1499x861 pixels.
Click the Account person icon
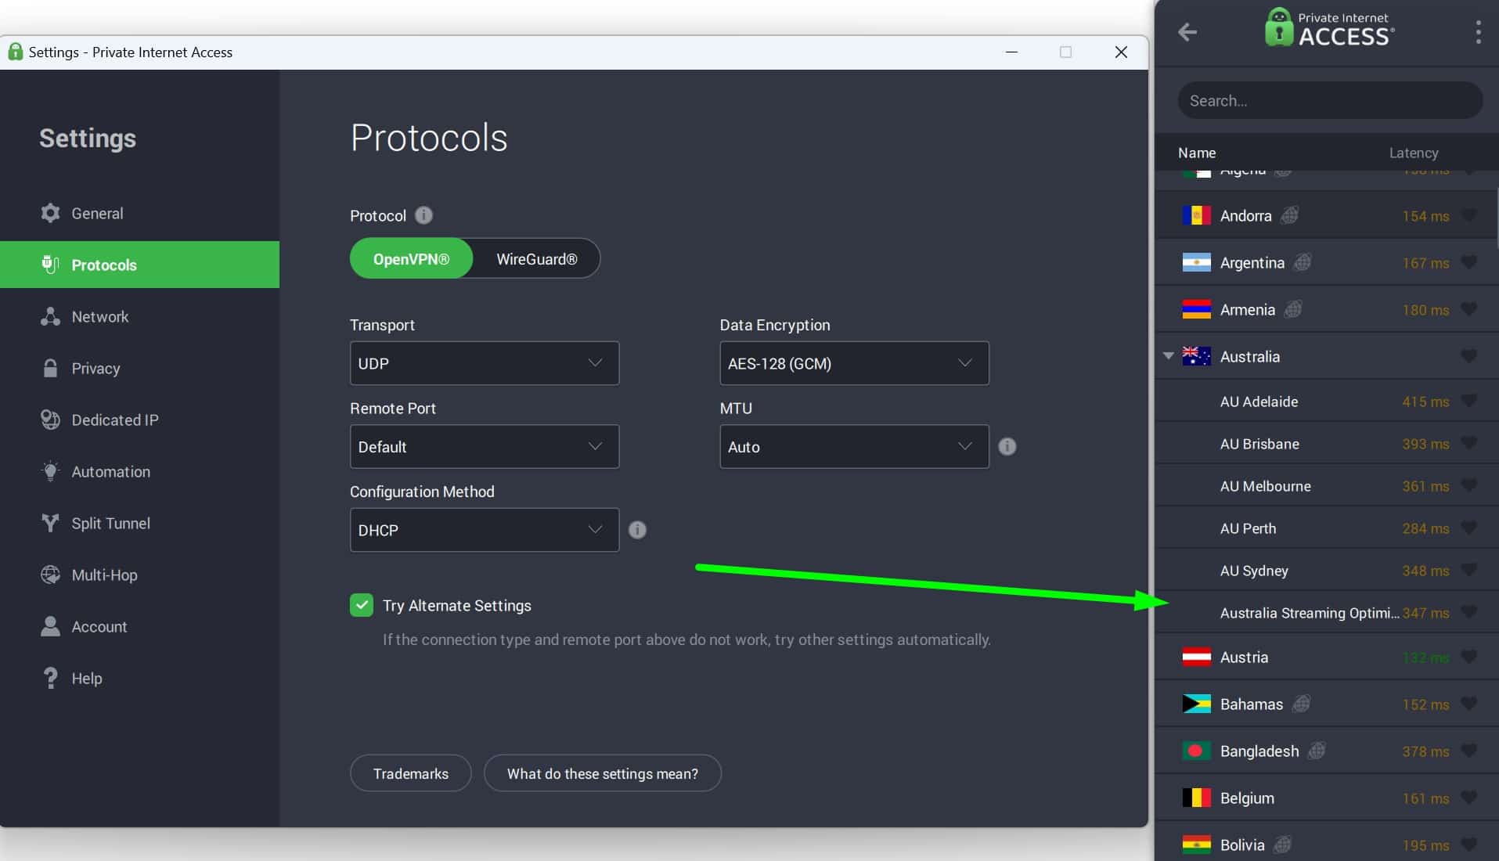coord(50,626)
